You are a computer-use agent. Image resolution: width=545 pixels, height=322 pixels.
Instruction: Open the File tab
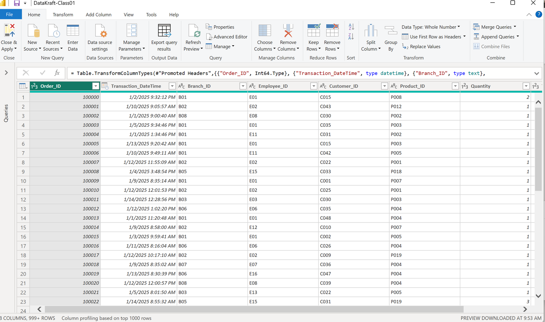pos(10,14)
